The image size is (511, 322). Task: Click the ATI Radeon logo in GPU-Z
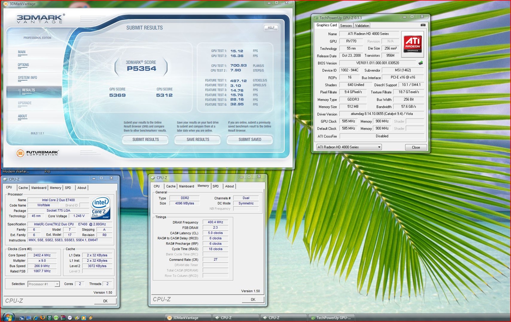412,44
